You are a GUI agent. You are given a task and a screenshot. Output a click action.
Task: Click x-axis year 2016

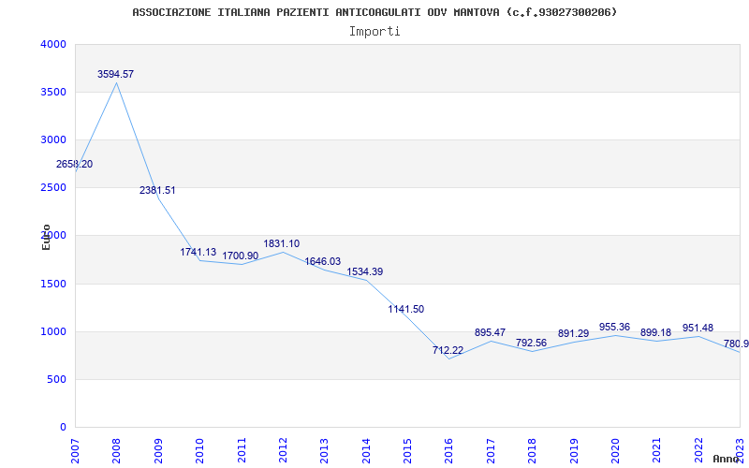[x=449, y=450]
